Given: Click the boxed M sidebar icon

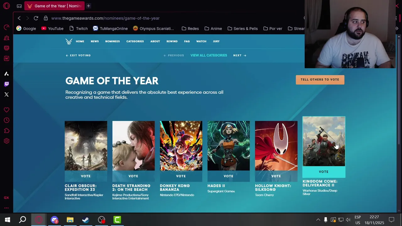Looking at the screenshot, I should [6, 58].
